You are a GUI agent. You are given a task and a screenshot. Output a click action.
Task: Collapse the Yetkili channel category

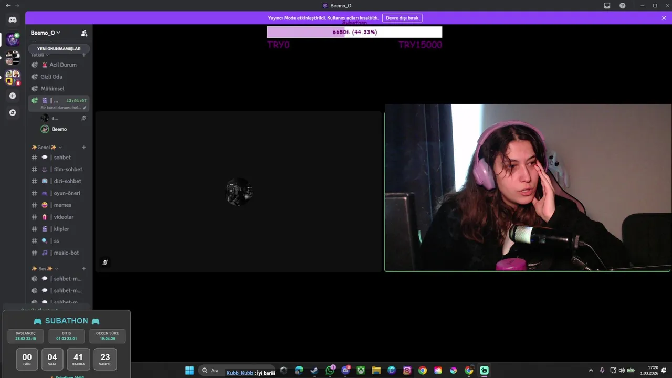point(40,55)
